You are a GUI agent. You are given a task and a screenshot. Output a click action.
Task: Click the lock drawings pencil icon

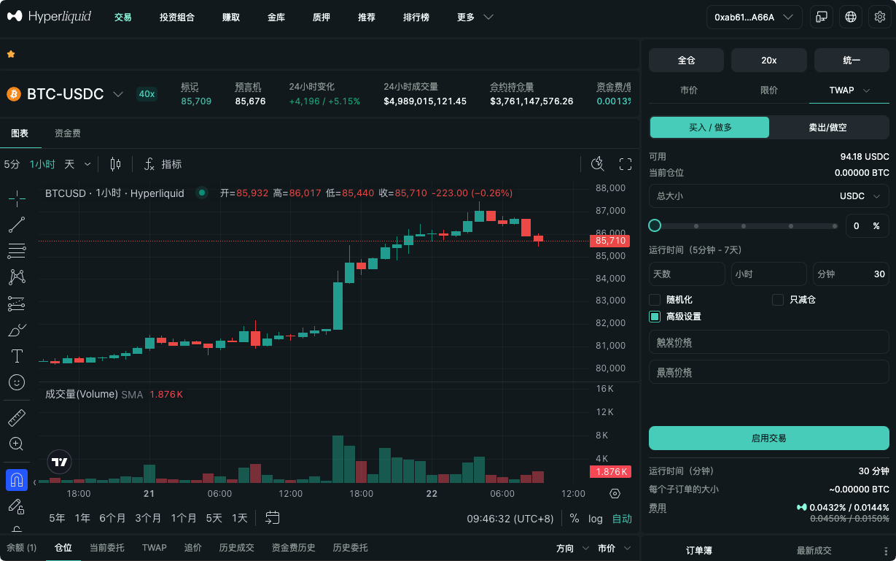point(17,506)
